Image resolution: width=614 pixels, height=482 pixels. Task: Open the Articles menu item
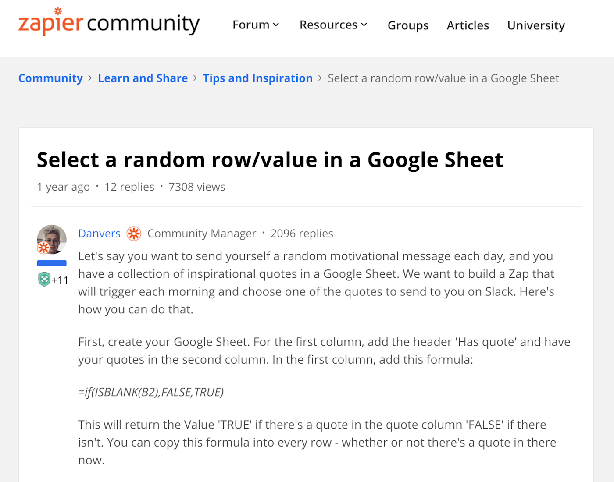click(468, 25)
